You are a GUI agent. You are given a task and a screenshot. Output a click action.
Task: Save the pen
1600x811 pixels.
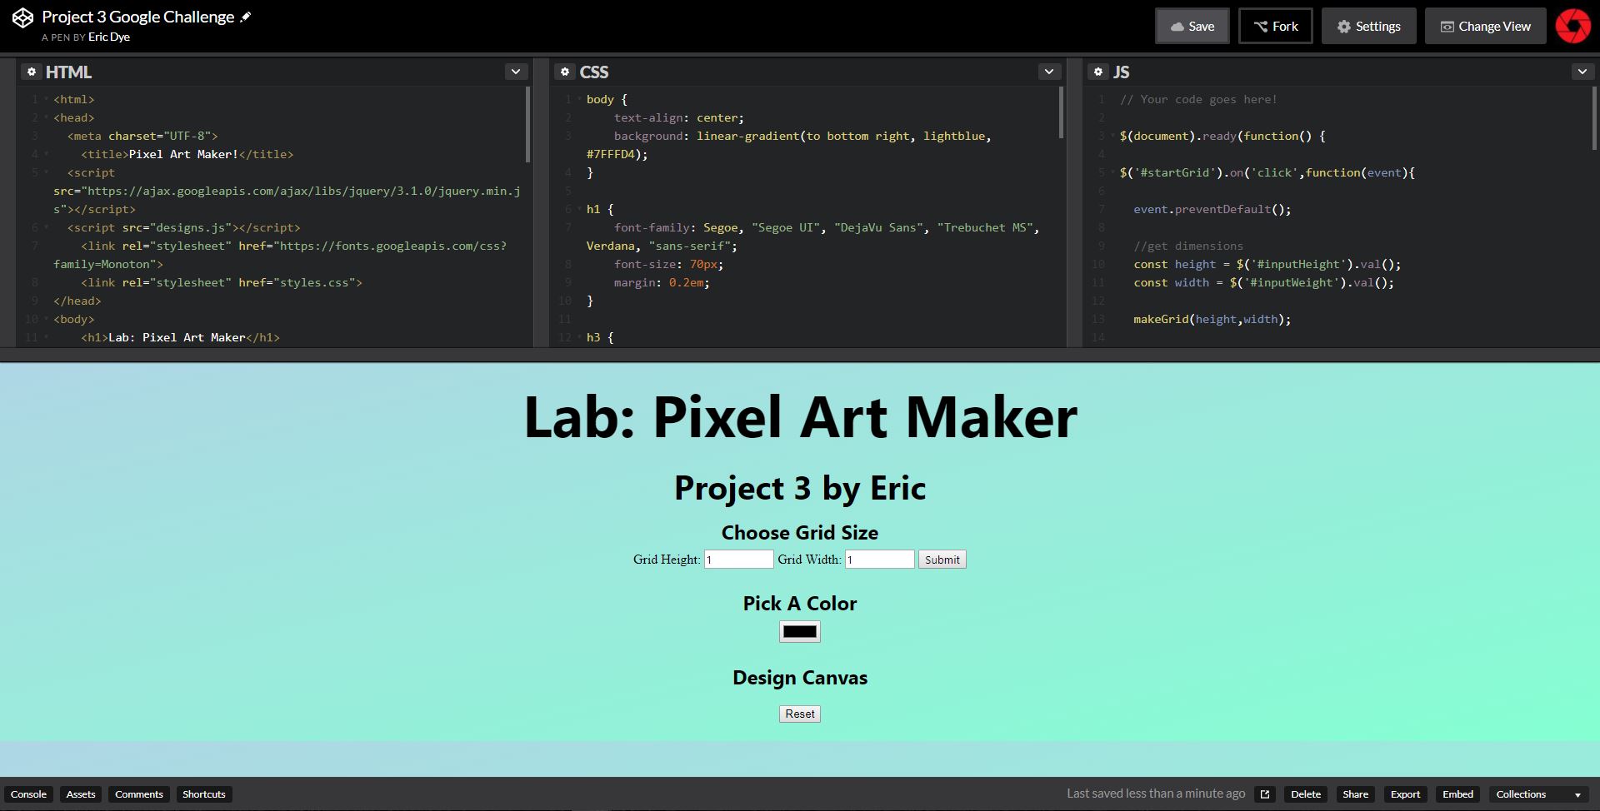[x=1192, y=26]
